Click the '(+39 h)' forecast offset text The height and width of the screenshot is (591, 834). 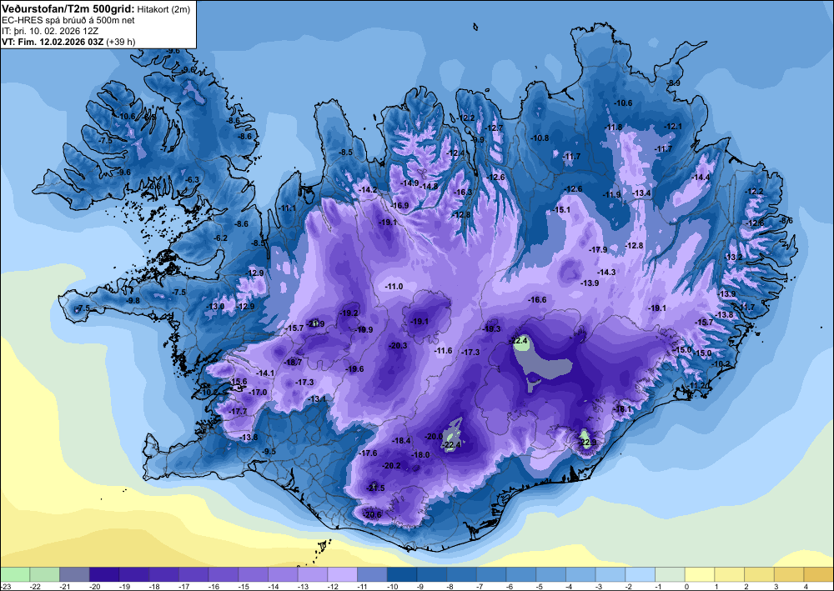121,42
